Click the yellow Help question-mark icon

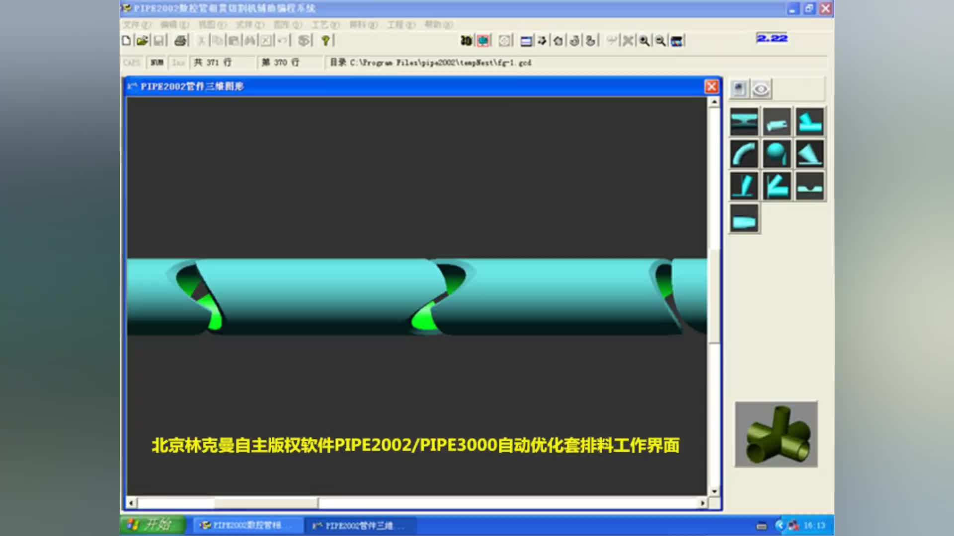coord(325,41)
